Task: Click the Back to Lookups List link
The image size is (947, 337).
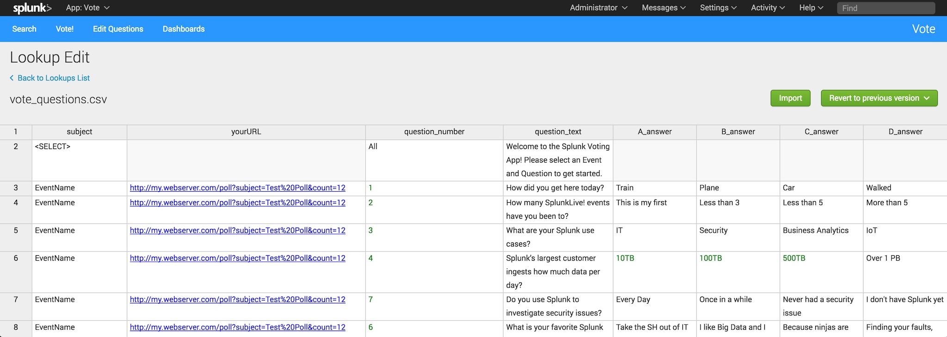Action: [50, 78]
